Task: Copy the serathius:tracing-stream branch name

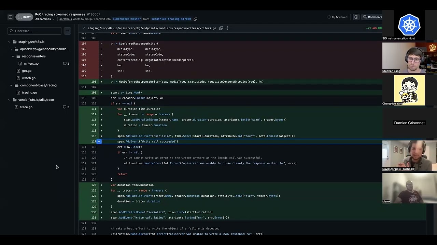Action: [196, 19]
